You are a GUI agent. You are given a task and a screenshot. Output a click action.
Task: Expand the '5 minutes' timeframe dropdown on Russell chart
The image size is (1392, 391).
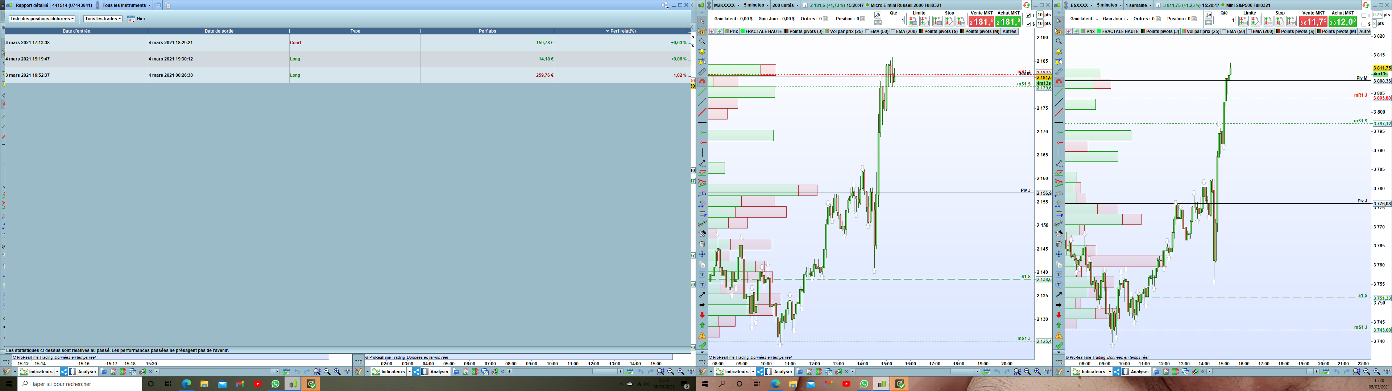[755, 5]
